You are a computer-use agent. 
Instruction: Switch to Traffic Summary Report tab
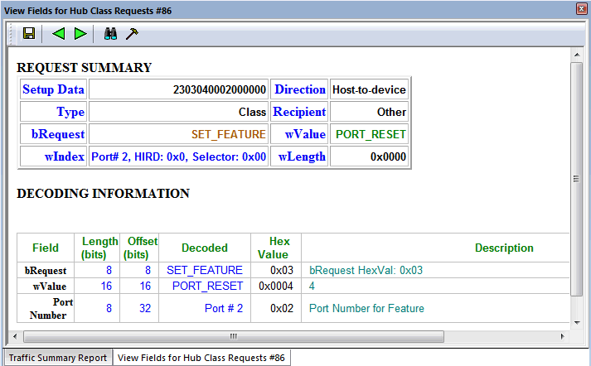click(58, 358)
